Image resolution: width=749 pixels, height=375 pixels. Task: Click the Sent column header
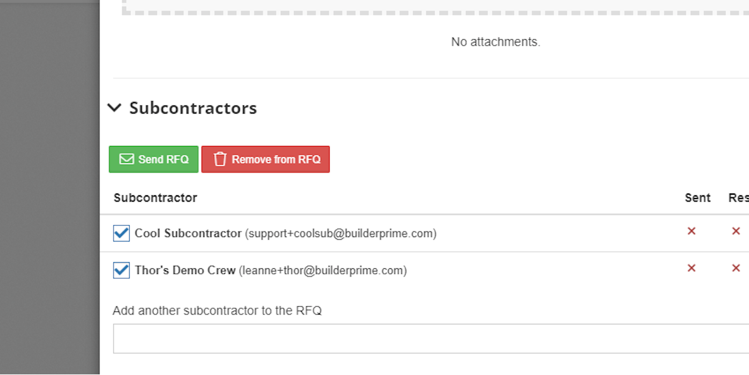[697, 198]
